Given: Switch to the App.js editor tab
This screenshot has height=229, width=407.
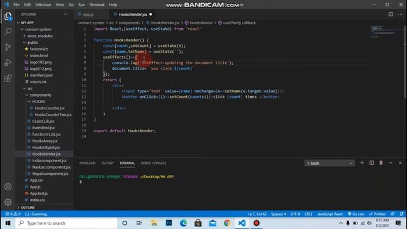Looking at the screenshot, I should pyautogui.click(x=88, y=14).
